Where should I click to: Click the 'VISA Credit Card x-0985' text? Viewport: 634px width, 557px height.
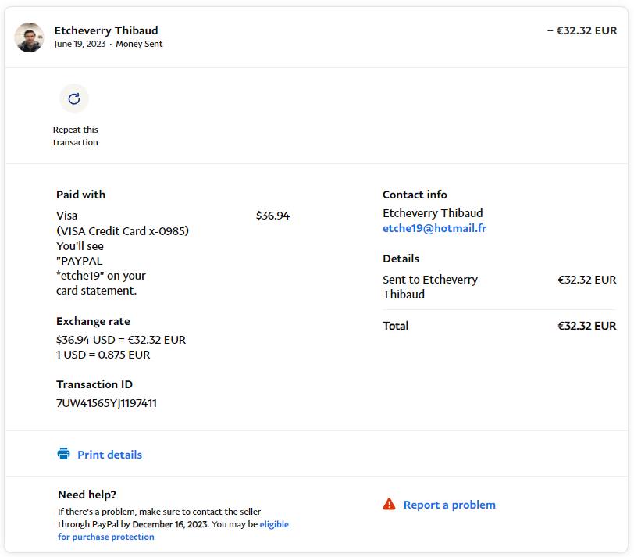point(123,231)
